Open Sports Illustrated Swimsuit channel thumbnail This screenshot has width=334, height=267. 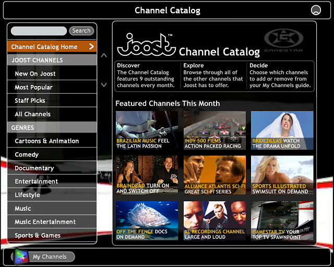(x=282, y=175)
